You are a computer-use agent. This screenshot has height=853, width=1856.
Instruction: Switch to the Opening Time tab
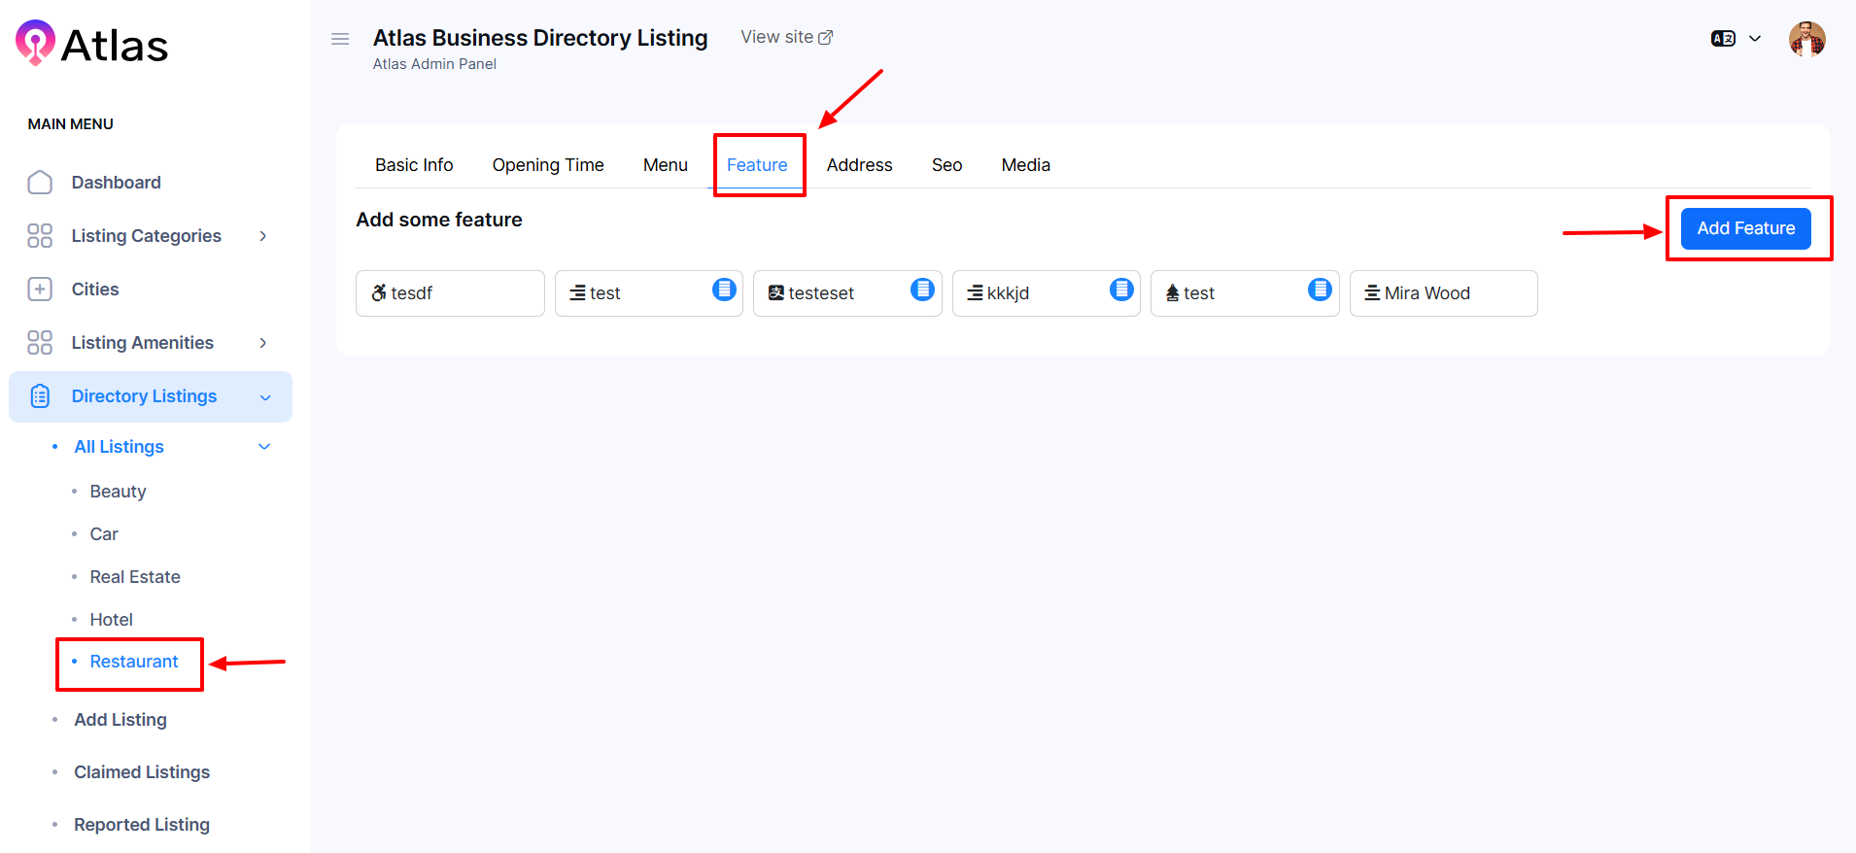[548, 165]
